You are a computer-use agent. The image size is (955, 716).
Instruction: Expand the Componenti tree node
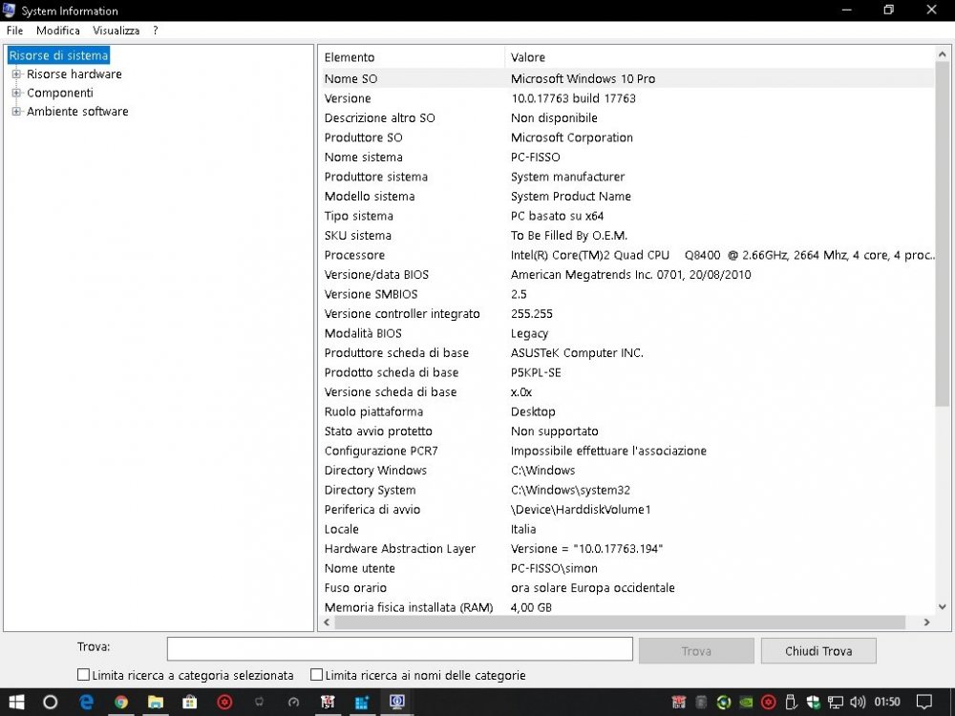pyautogui.click(x=16, y=94)
